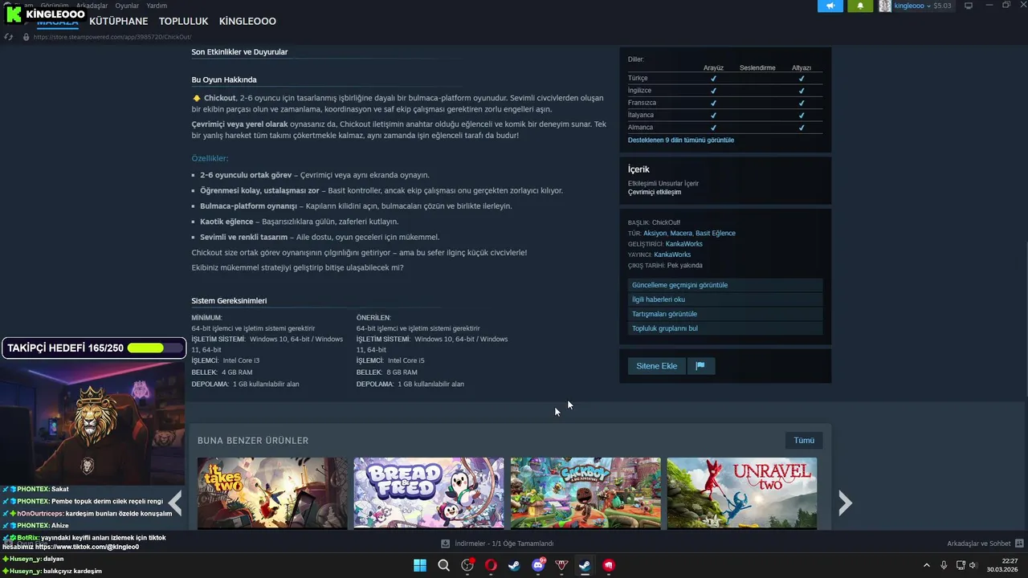Click the Big Picture monitor icon
This screenshot has width=1028, height=578.
pos(969,6)
